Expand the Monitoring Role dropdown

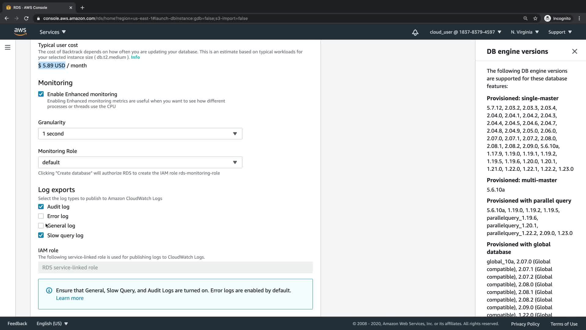coord(140,163)
